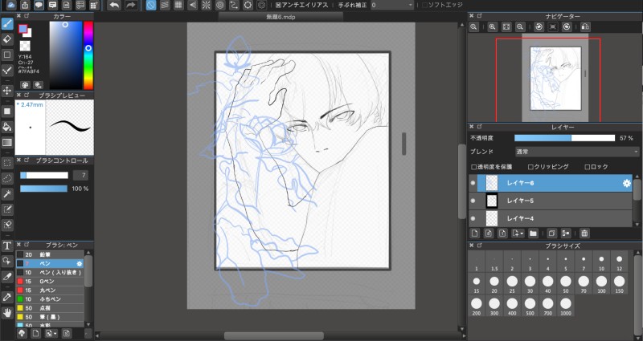
Task: Select Gペン brush
Action: [x=50, y=282]
